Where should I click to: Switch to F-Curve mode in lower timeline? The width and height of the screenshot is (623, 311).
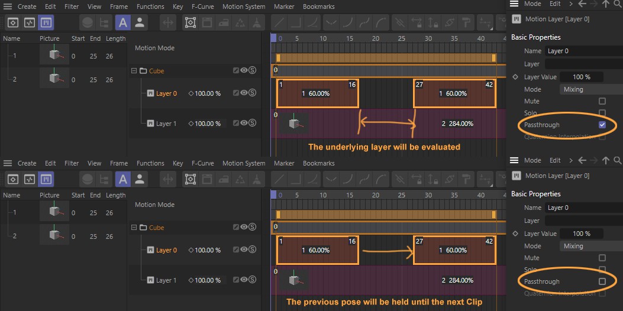30,179
